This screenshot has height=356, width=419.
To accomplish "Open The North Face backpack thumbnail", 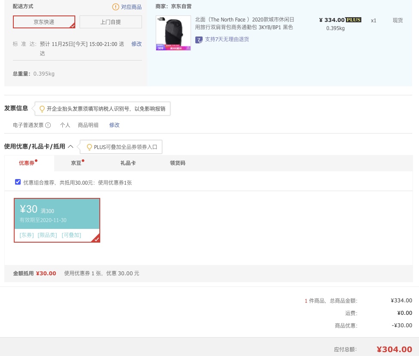I will (x=173, y=33).
